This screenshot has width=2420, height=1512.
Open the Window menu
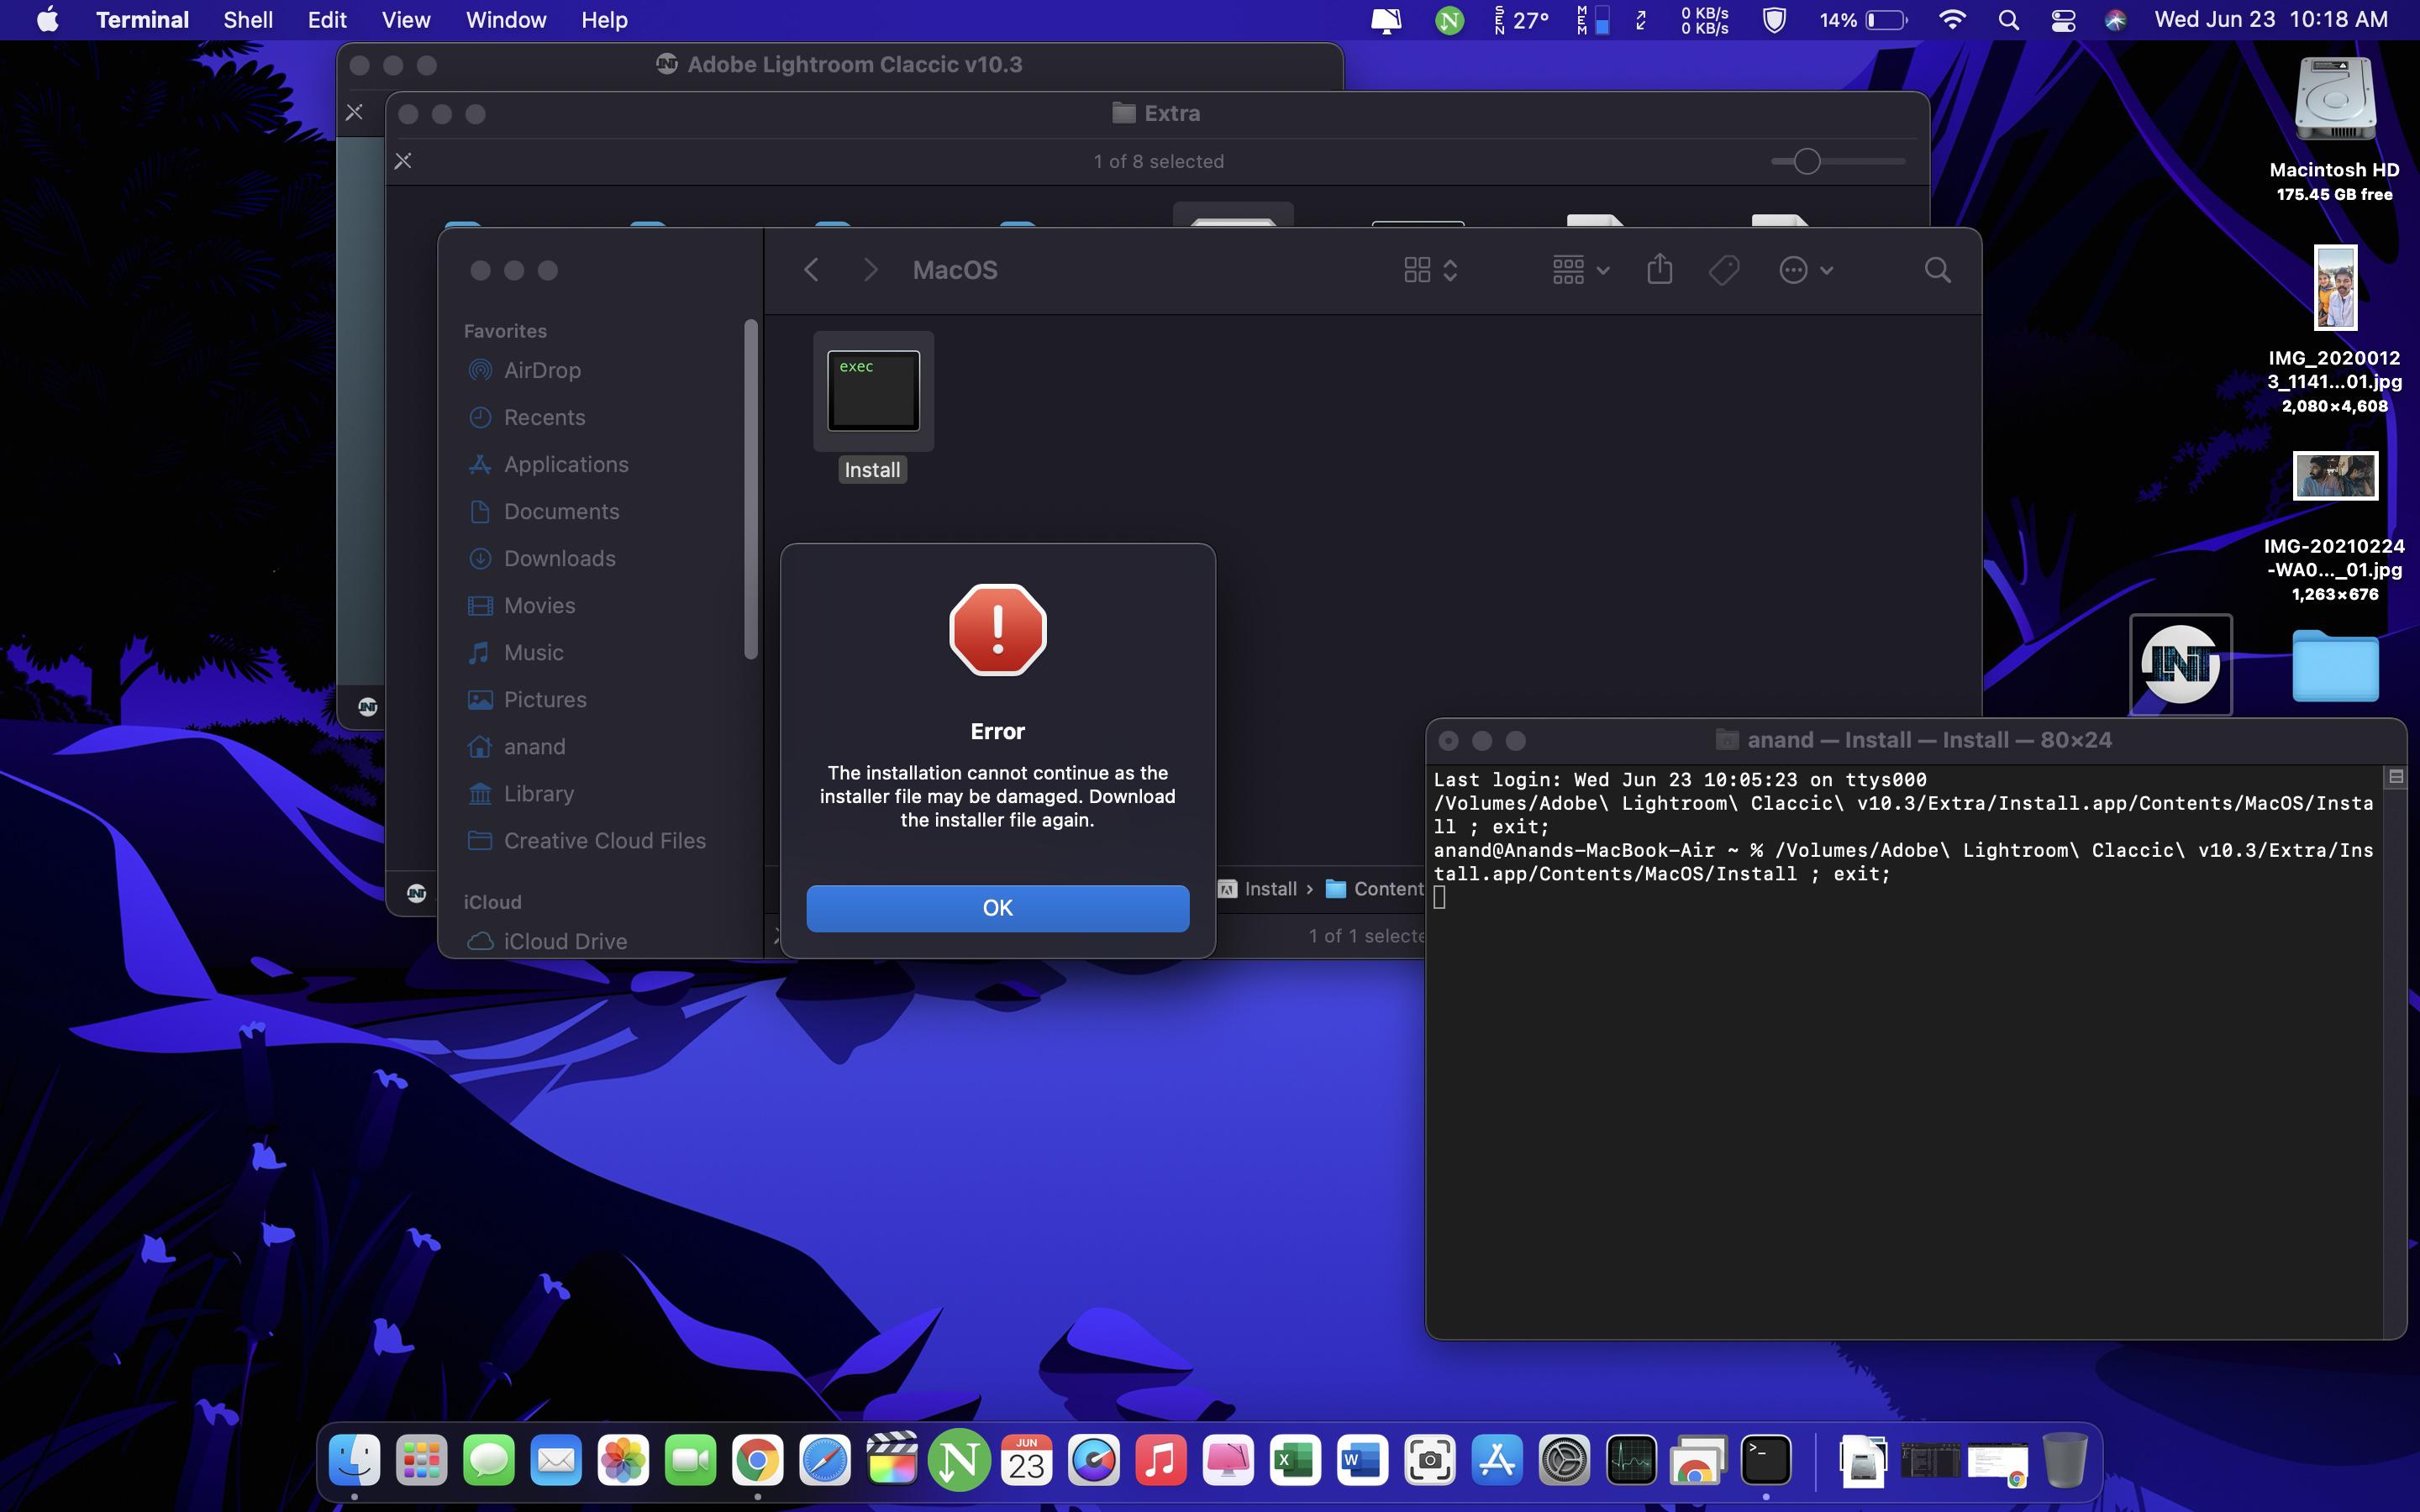click(505, 20)
